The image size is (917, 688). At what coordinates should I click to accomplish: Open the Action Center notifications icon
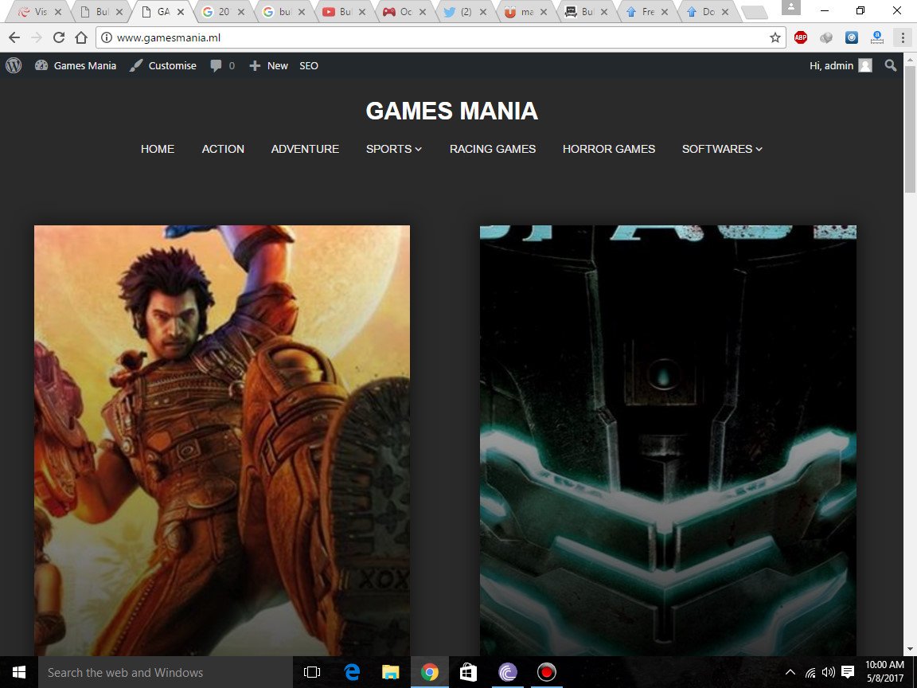point(848,672)
